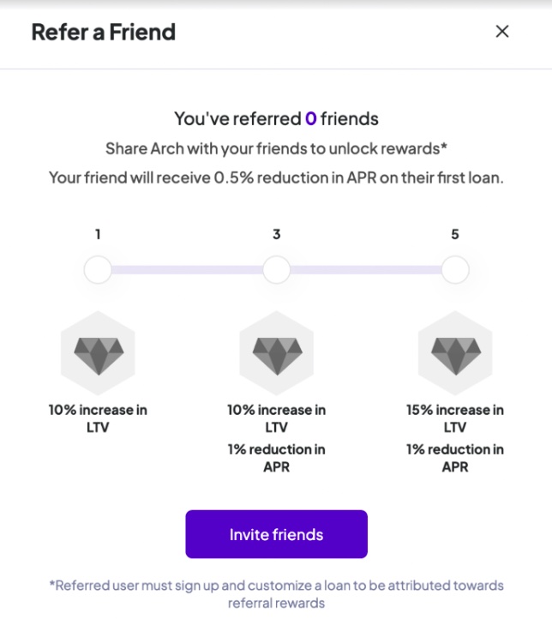Select the 3-referral milestone circle
Viewport: 552px width, 631px height.
tap(276, 269)
